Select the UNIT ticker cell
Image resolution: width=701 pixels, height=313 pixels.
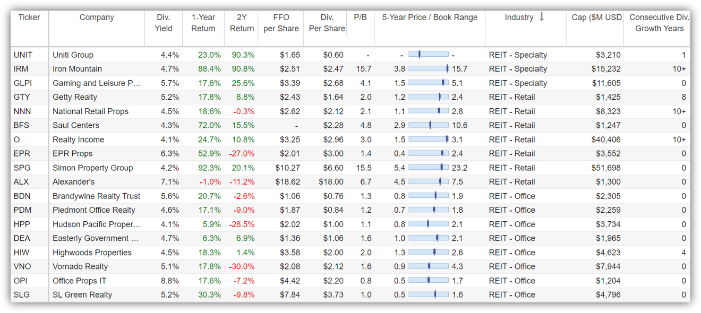tap(23, 55)
